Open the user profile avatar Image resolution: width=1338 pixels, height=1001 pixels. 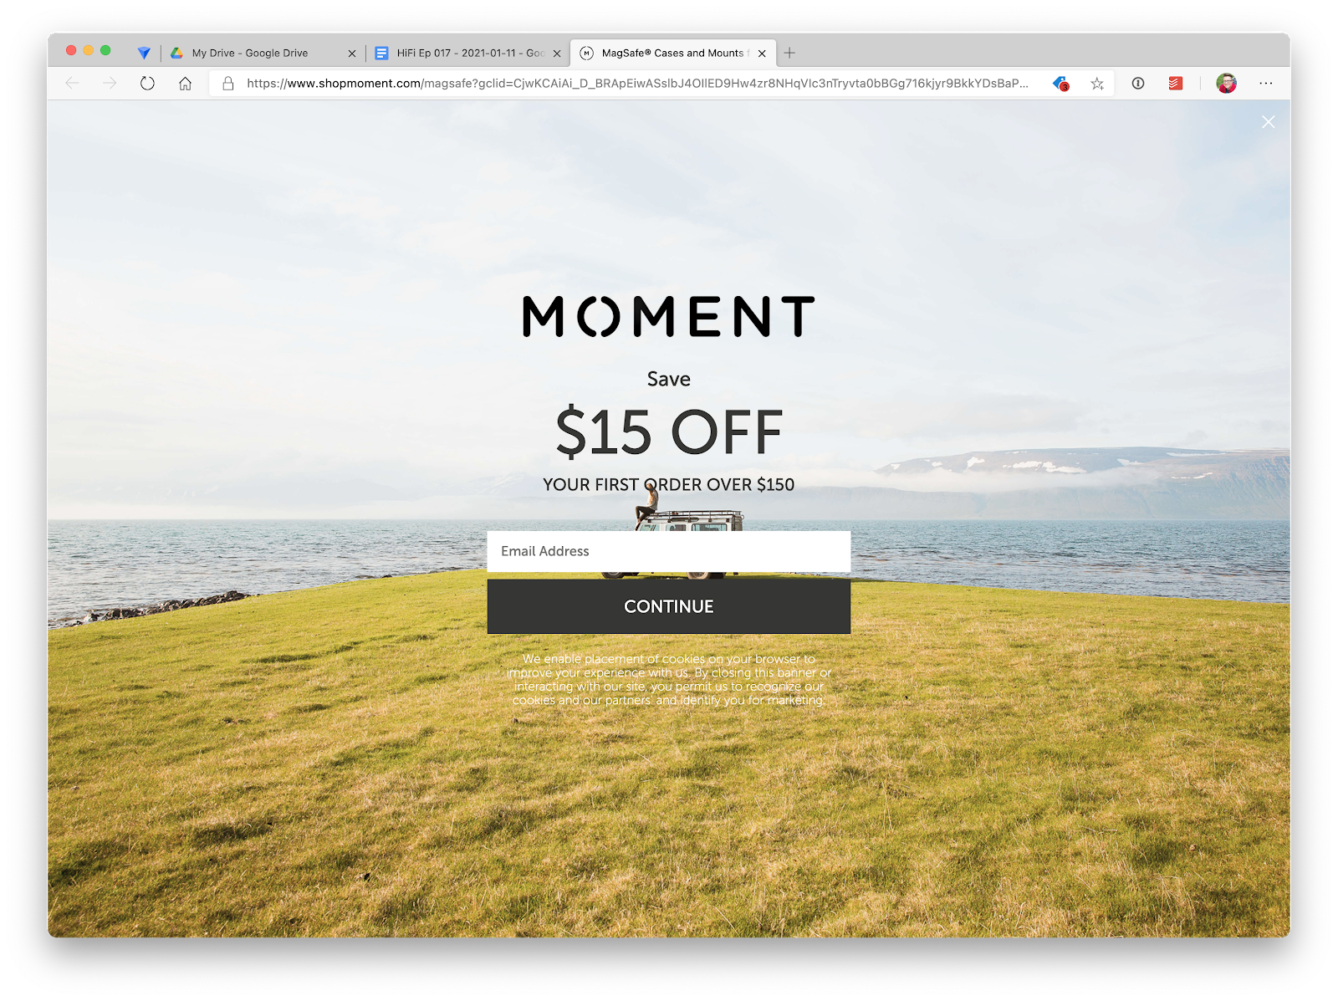click(x=1226, y=83)
